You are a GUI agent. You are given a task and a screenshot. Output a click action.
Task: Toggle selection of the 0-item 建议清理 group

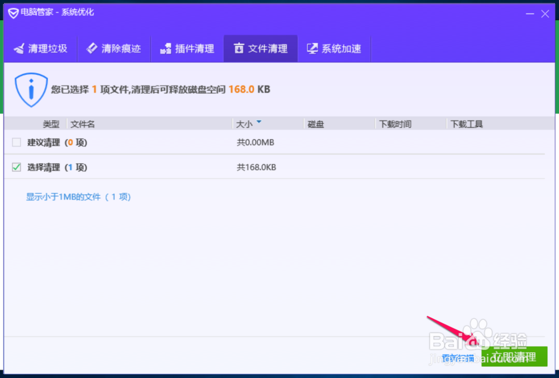tap(16, 142)
